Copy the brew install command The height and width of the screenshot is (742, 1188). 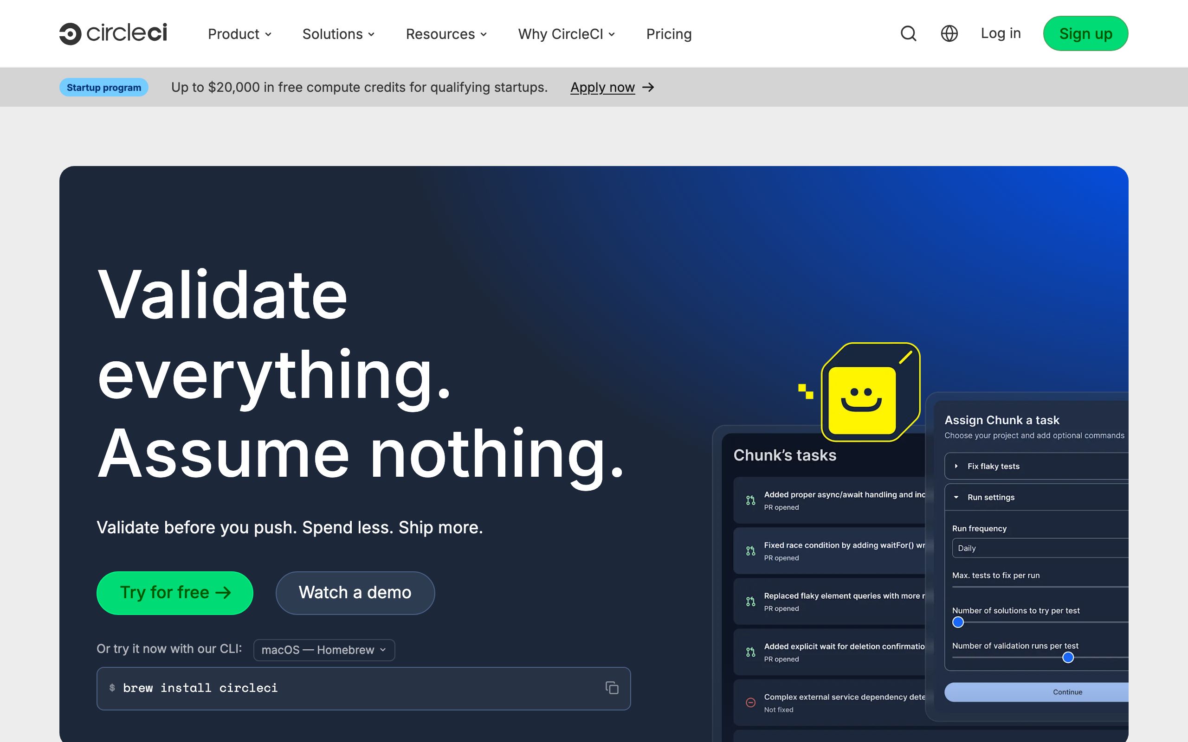612,688
